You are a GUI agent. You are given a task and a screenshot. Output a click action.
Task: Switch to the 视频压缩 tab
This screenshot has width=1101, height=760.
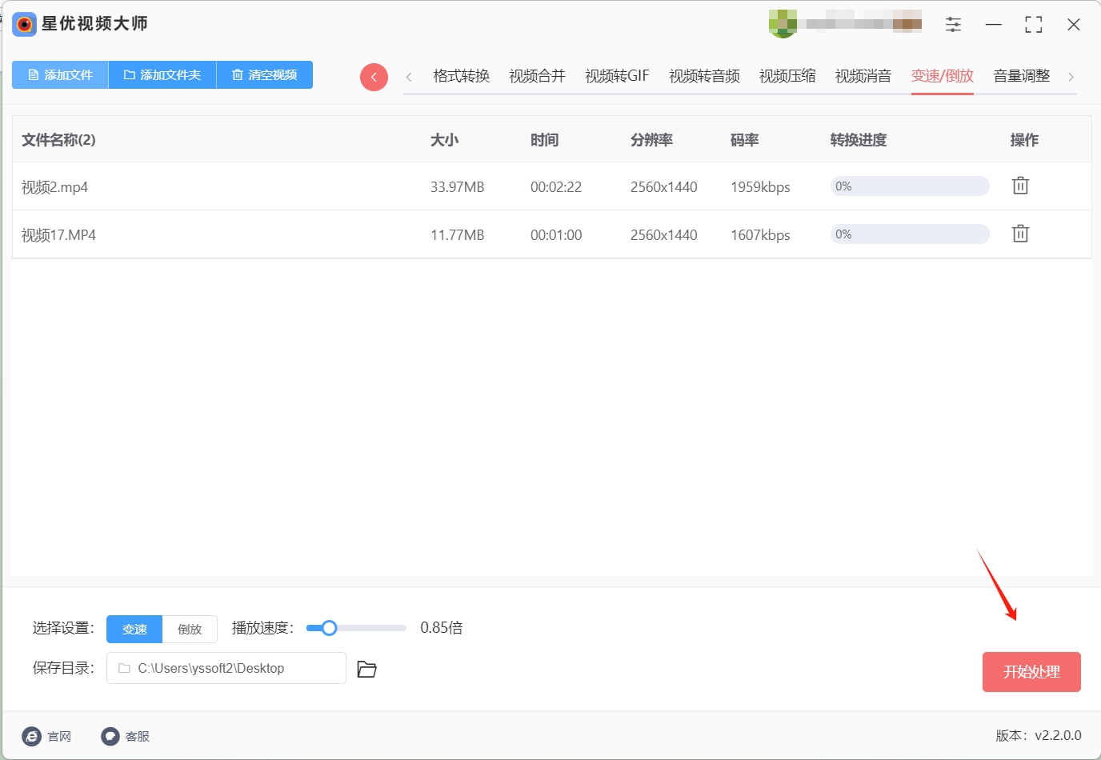pos(787,76)
